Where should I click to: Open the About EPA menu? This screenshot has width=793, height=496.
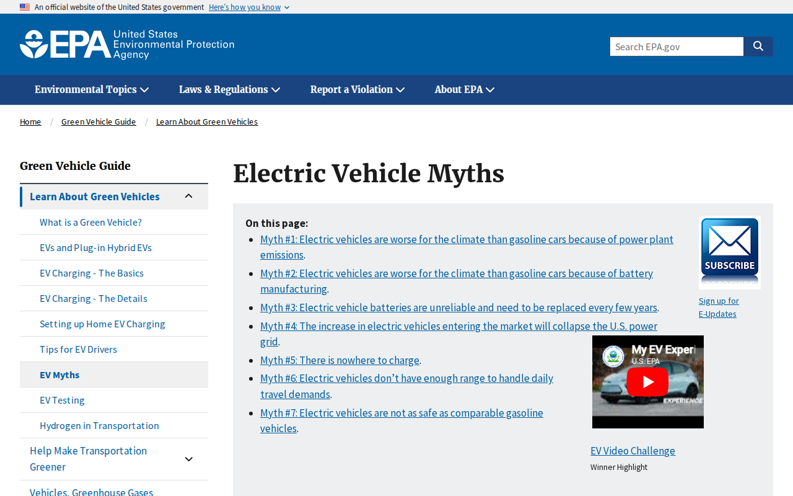coord(465,90)
